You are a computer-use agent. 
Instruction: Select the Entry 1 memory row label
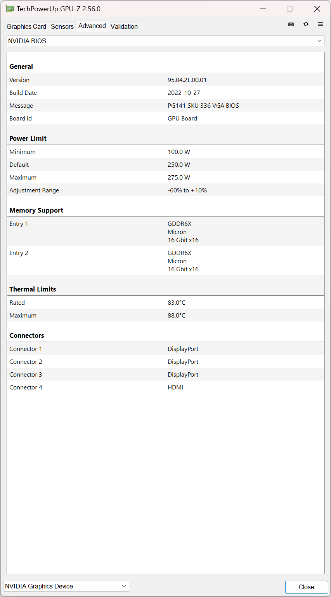[x=19, y=224]
